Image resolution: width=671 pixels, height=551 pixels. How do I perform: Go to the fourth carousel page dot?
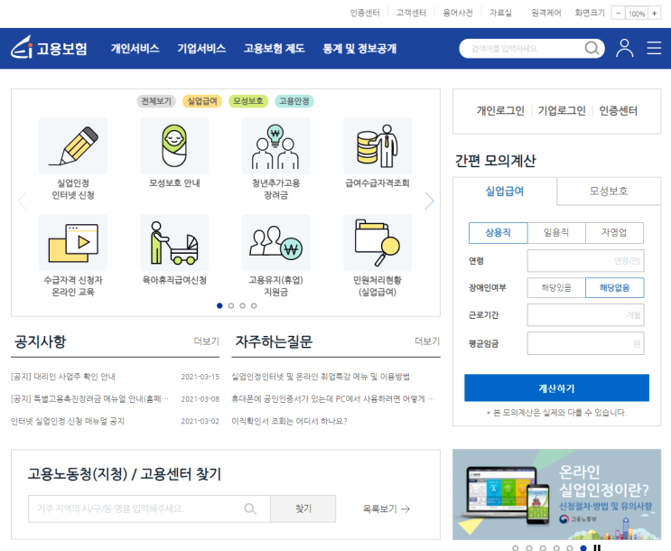(254, 305)
